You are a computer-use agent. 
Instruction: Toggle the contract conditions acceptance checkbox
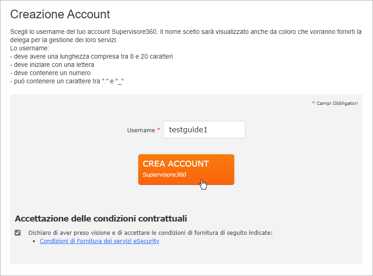(x=17, y=233)
